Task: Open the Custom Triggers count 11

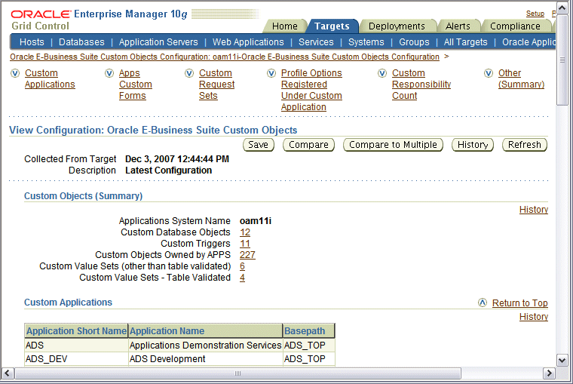Action: [x=245, y=244]
